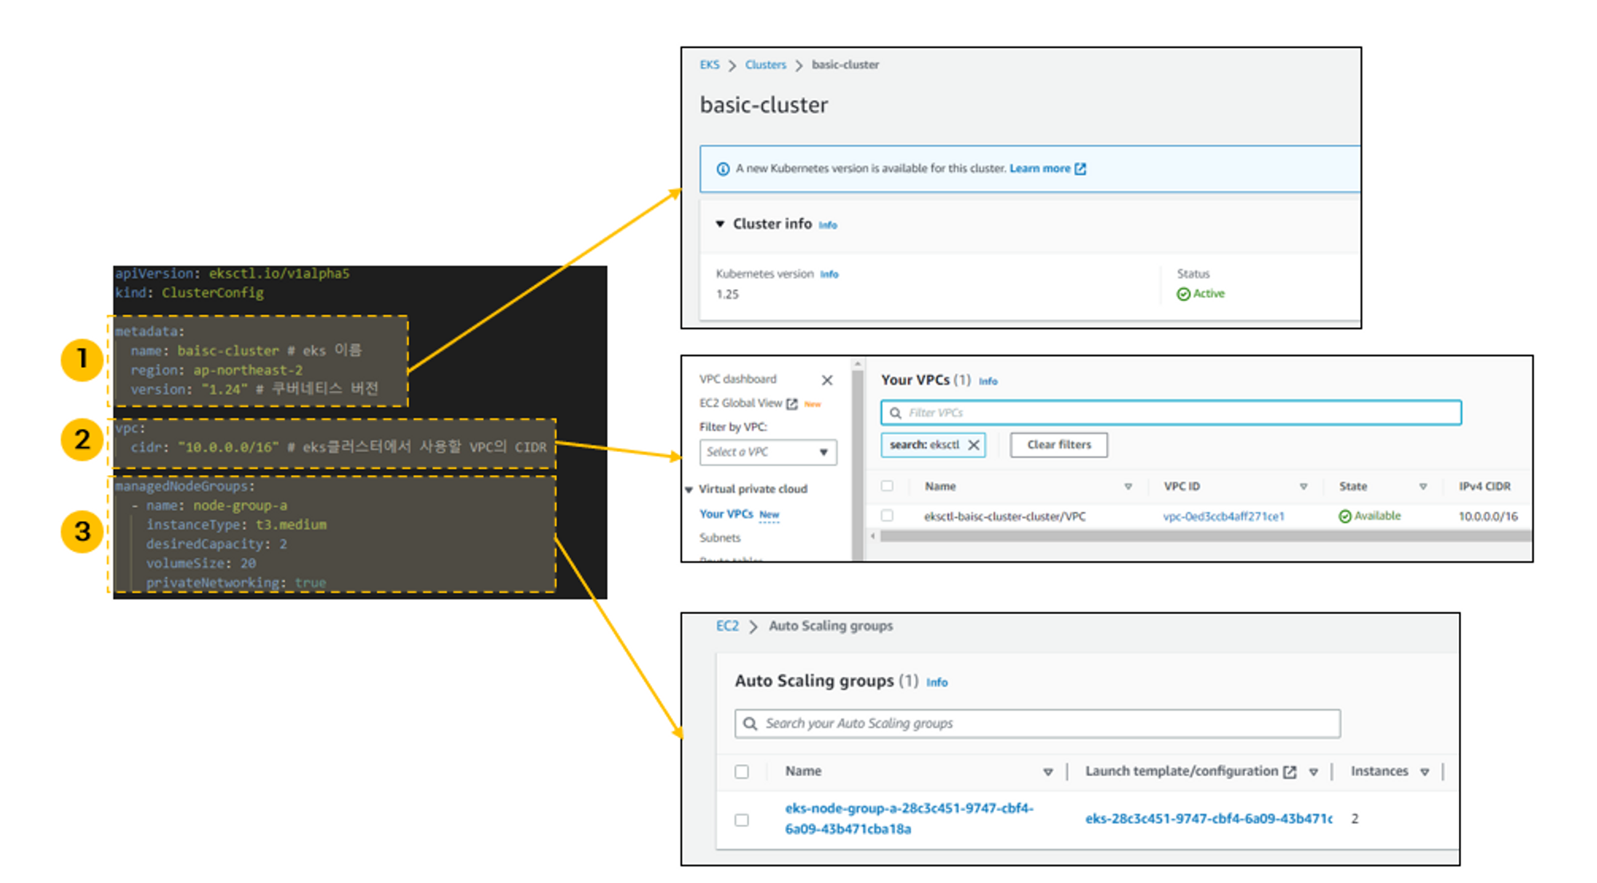The width and height of the screenshot is (1597, 883).
Task: Go to Clusters in the breadcrumb
Action: [x=765, y=65]
